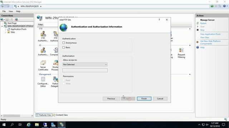The height and width of the screenshot is (128, 229).
Task: Click the network icon in system tray
Action: click(x=203, y=125)
